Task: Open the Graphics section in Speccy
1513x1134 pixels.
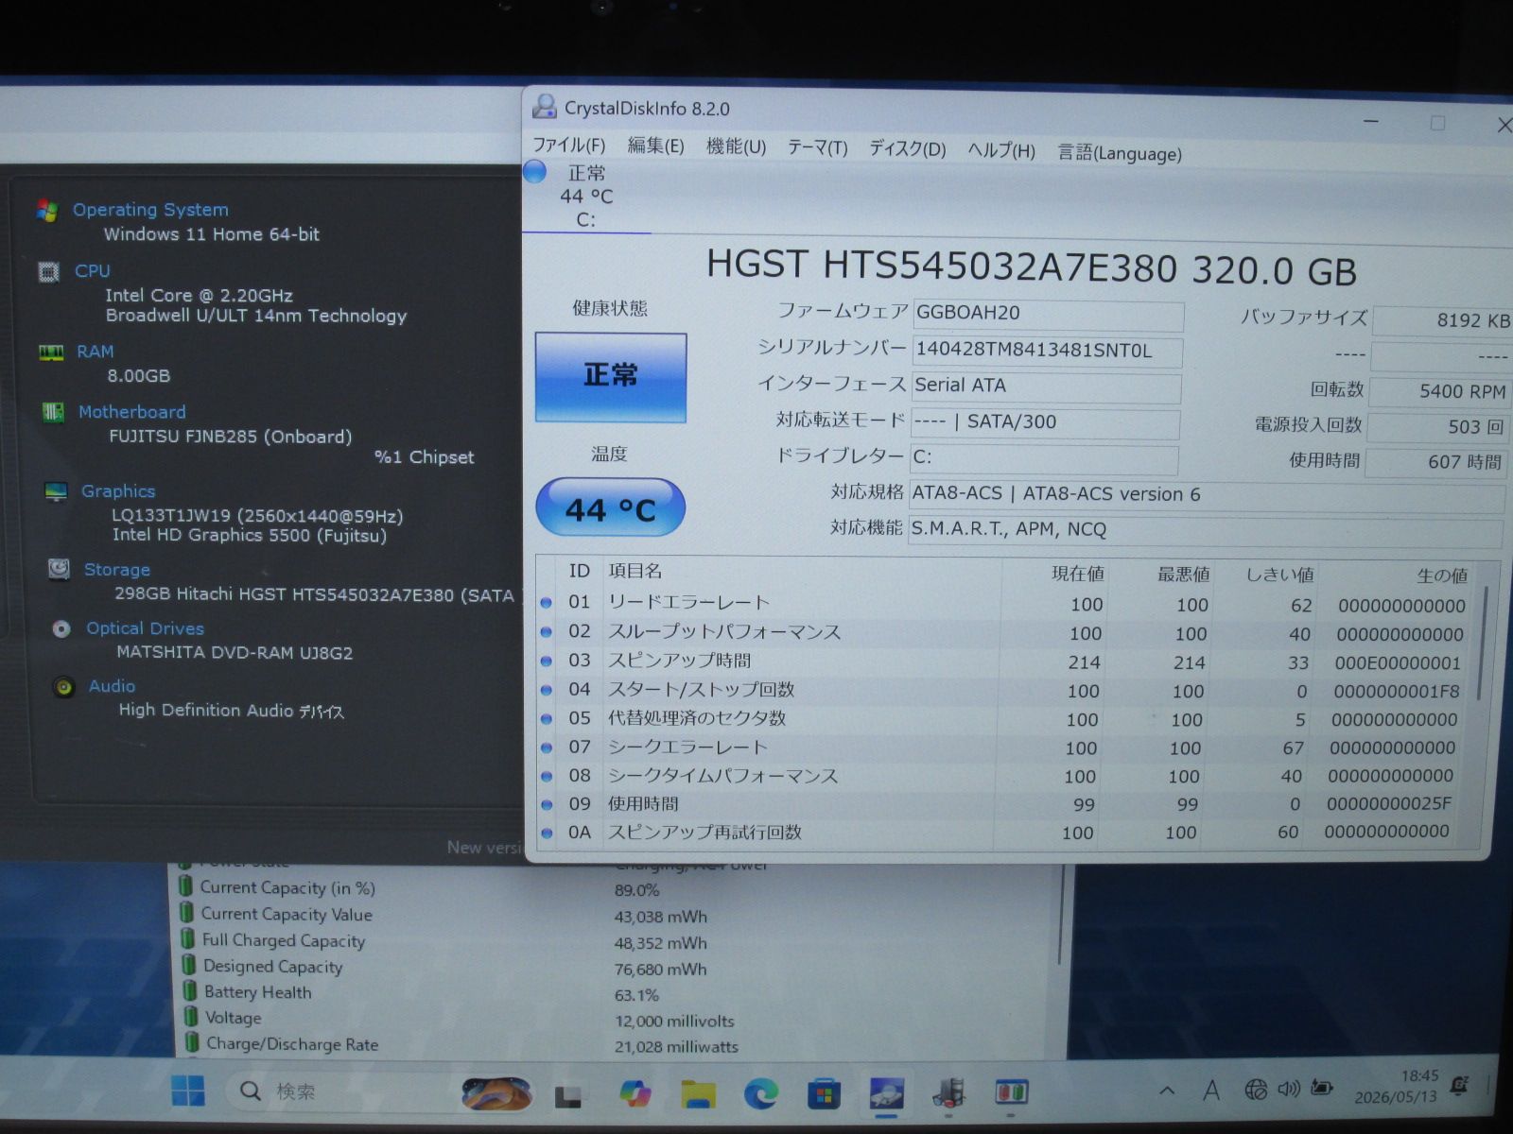Action: [x=118, y=491]
